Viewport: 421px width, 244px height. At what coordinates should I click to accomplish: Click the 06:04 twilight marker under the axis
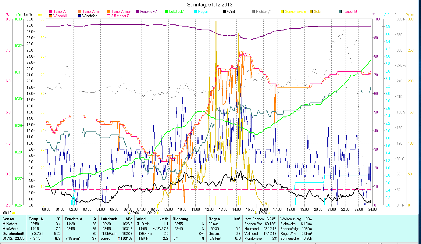point(129,213)
